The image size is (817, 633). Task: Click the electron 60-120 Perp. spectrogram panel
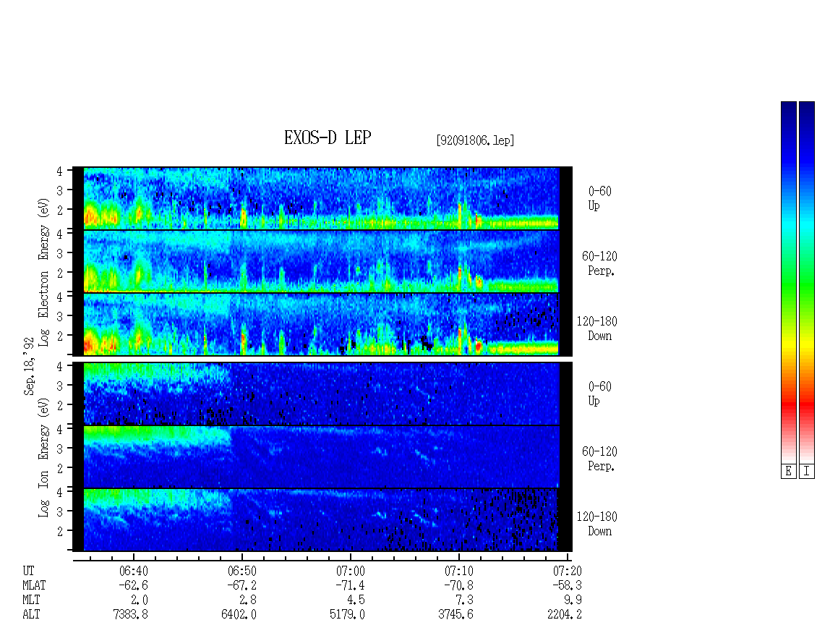321,261
